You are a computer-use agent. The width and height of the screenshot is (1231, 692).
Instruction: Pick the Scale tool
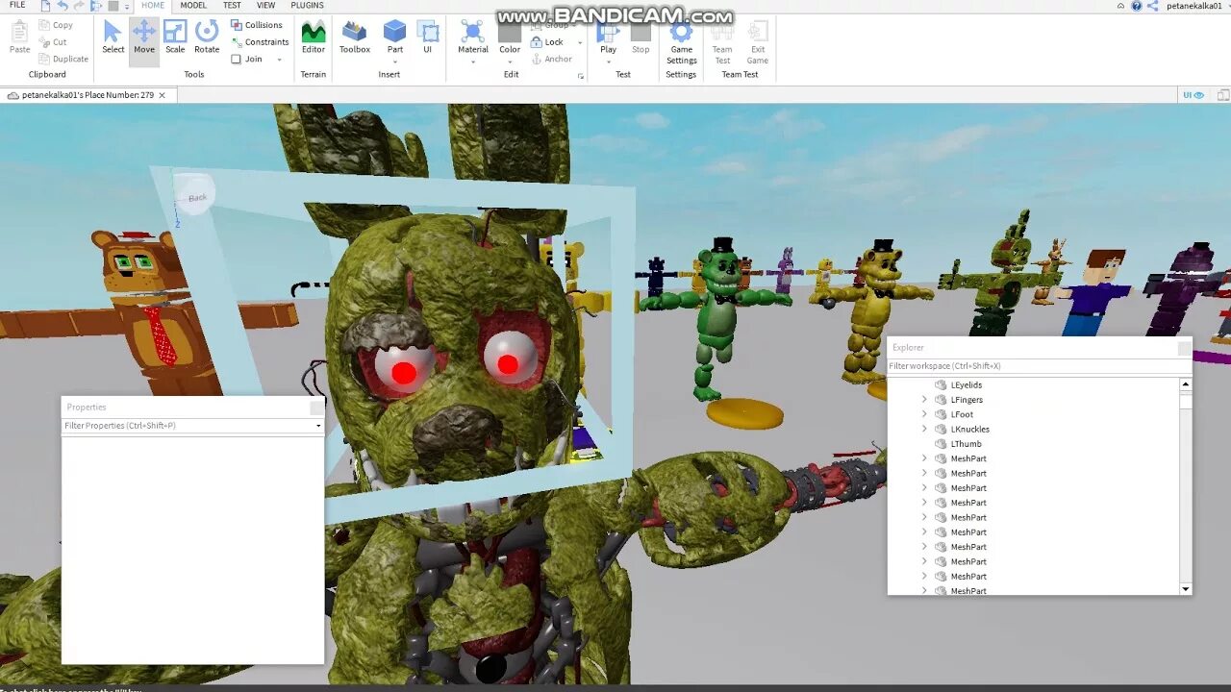(175, 37)
